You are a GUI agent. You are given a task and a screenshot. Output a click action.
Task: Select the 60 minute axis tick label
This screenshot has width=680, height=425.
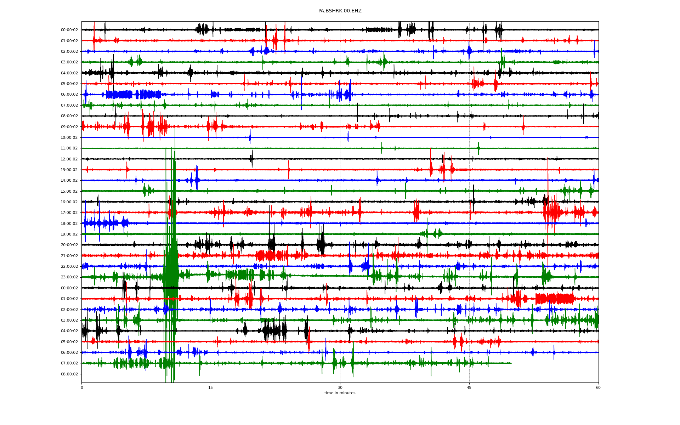(x=598, y=387)
